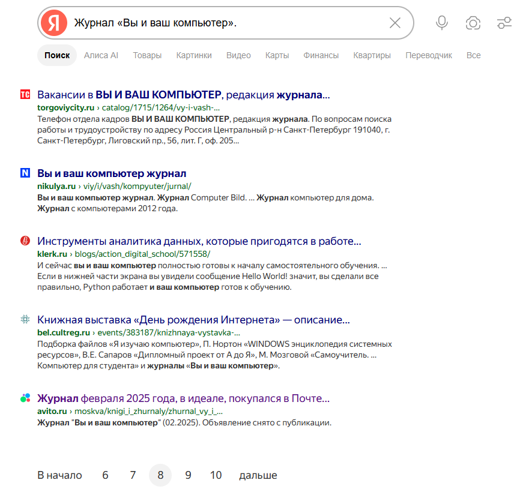Open avito.ru domain link

point(52,411)
